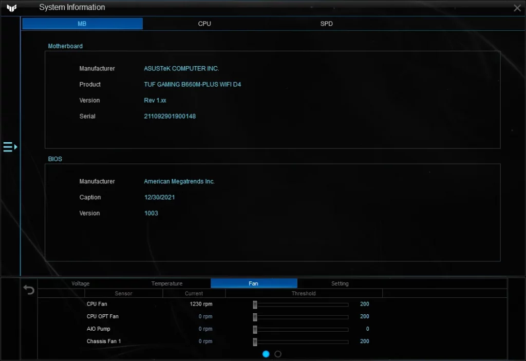Select the MB tab
This screenshot has height=361, width=526.
[x=82, y=24]
